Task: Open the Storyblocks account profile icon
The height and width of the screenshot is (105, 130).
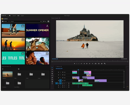Action: tap(48, 21)
